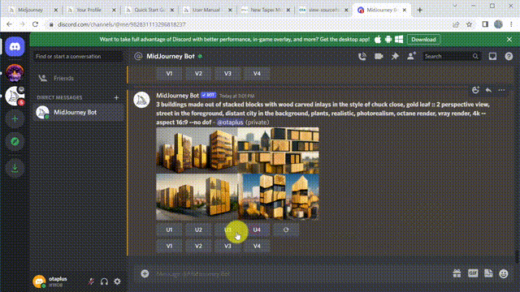
Task: Open User Settings gear icon
Action: pyautogui.click(x=117, y=281)
